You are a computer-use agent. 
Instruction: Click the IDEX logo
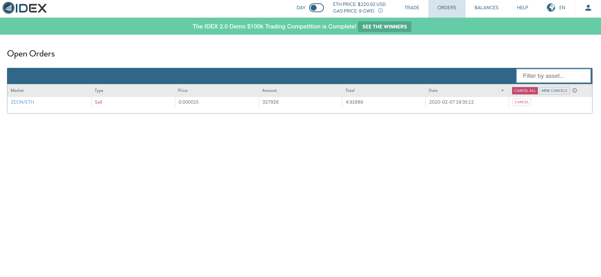click(25, 8)
